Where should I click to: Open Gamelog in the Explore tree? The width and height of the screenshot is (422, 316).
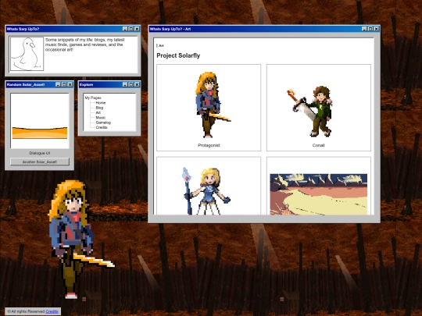pos(103,122)
